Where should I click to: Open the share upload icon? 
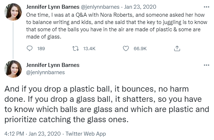tap(177, 48)
